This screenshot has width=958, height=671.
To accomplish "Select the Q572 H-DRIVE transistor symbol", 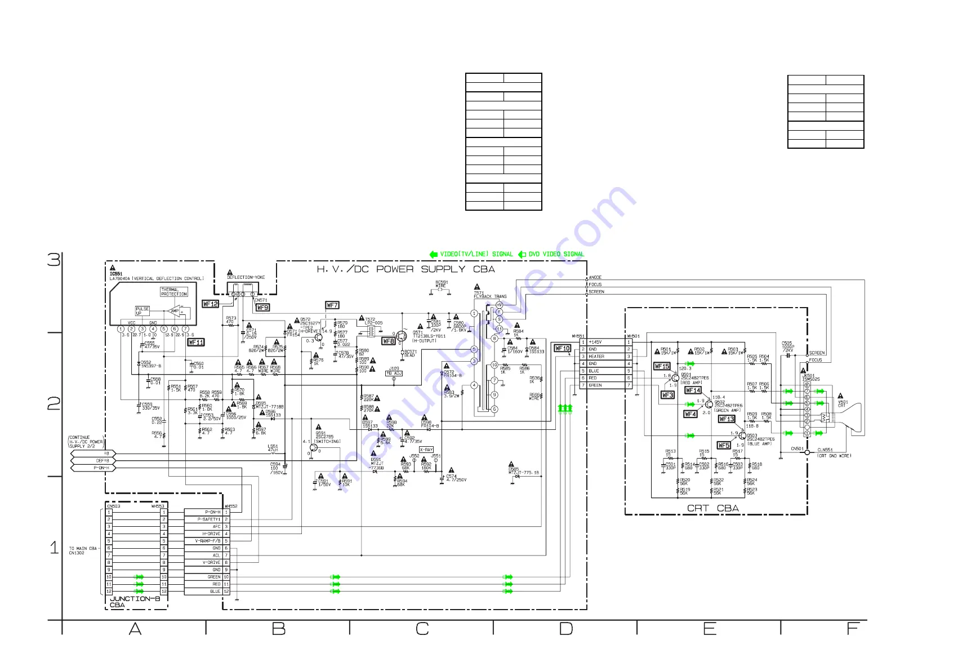I will (x=319, y=336).
